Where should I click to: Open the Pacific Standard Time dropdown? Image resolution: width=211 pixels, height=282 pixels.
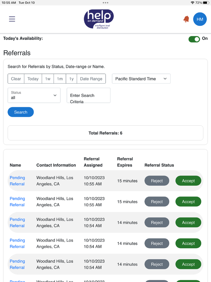point(141,79)
